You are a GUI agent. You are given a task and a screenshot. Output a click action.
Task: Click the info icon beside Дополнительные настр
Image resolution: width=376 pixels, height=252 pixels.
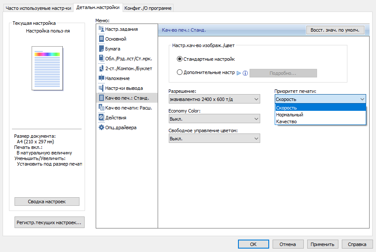[245, 73]
